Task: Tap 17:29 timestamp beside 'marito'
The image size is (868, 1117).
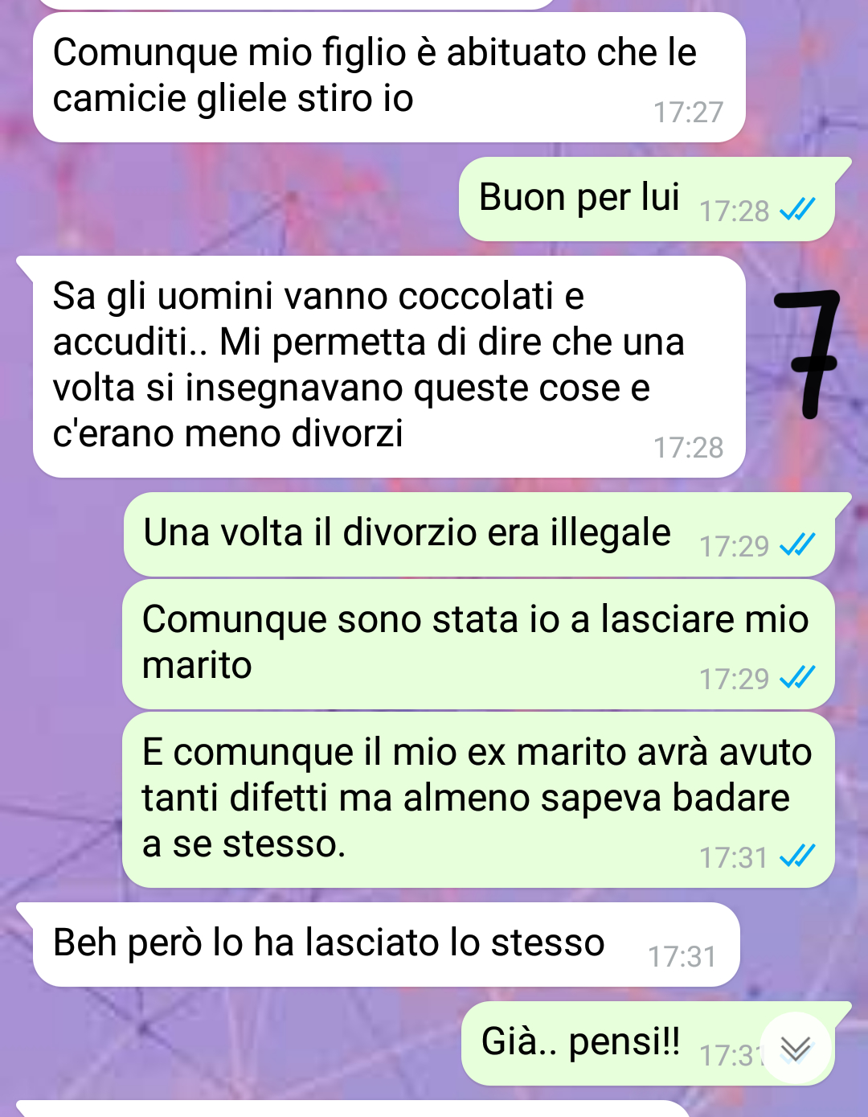Action: click(735, 679)
